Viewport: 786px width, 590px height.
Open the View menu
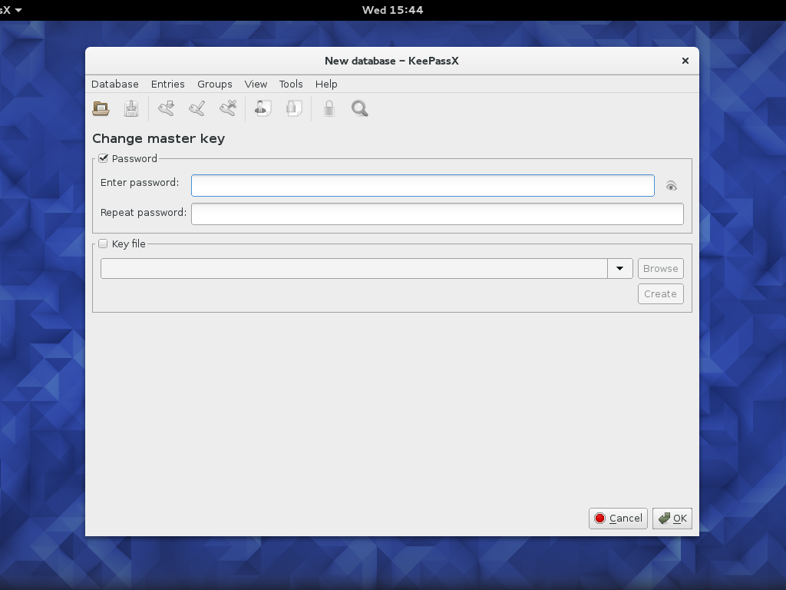tap(256, 85)
